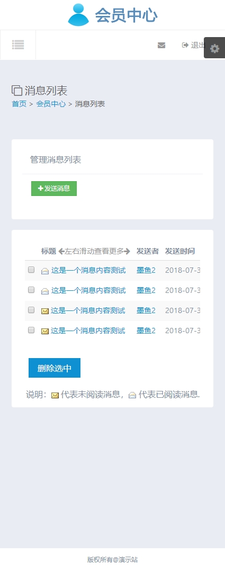The width and height of the screenshot is (225, 571).
Task: Open the hamburger sidebar menu icon
Action: (x=18, y=45)
